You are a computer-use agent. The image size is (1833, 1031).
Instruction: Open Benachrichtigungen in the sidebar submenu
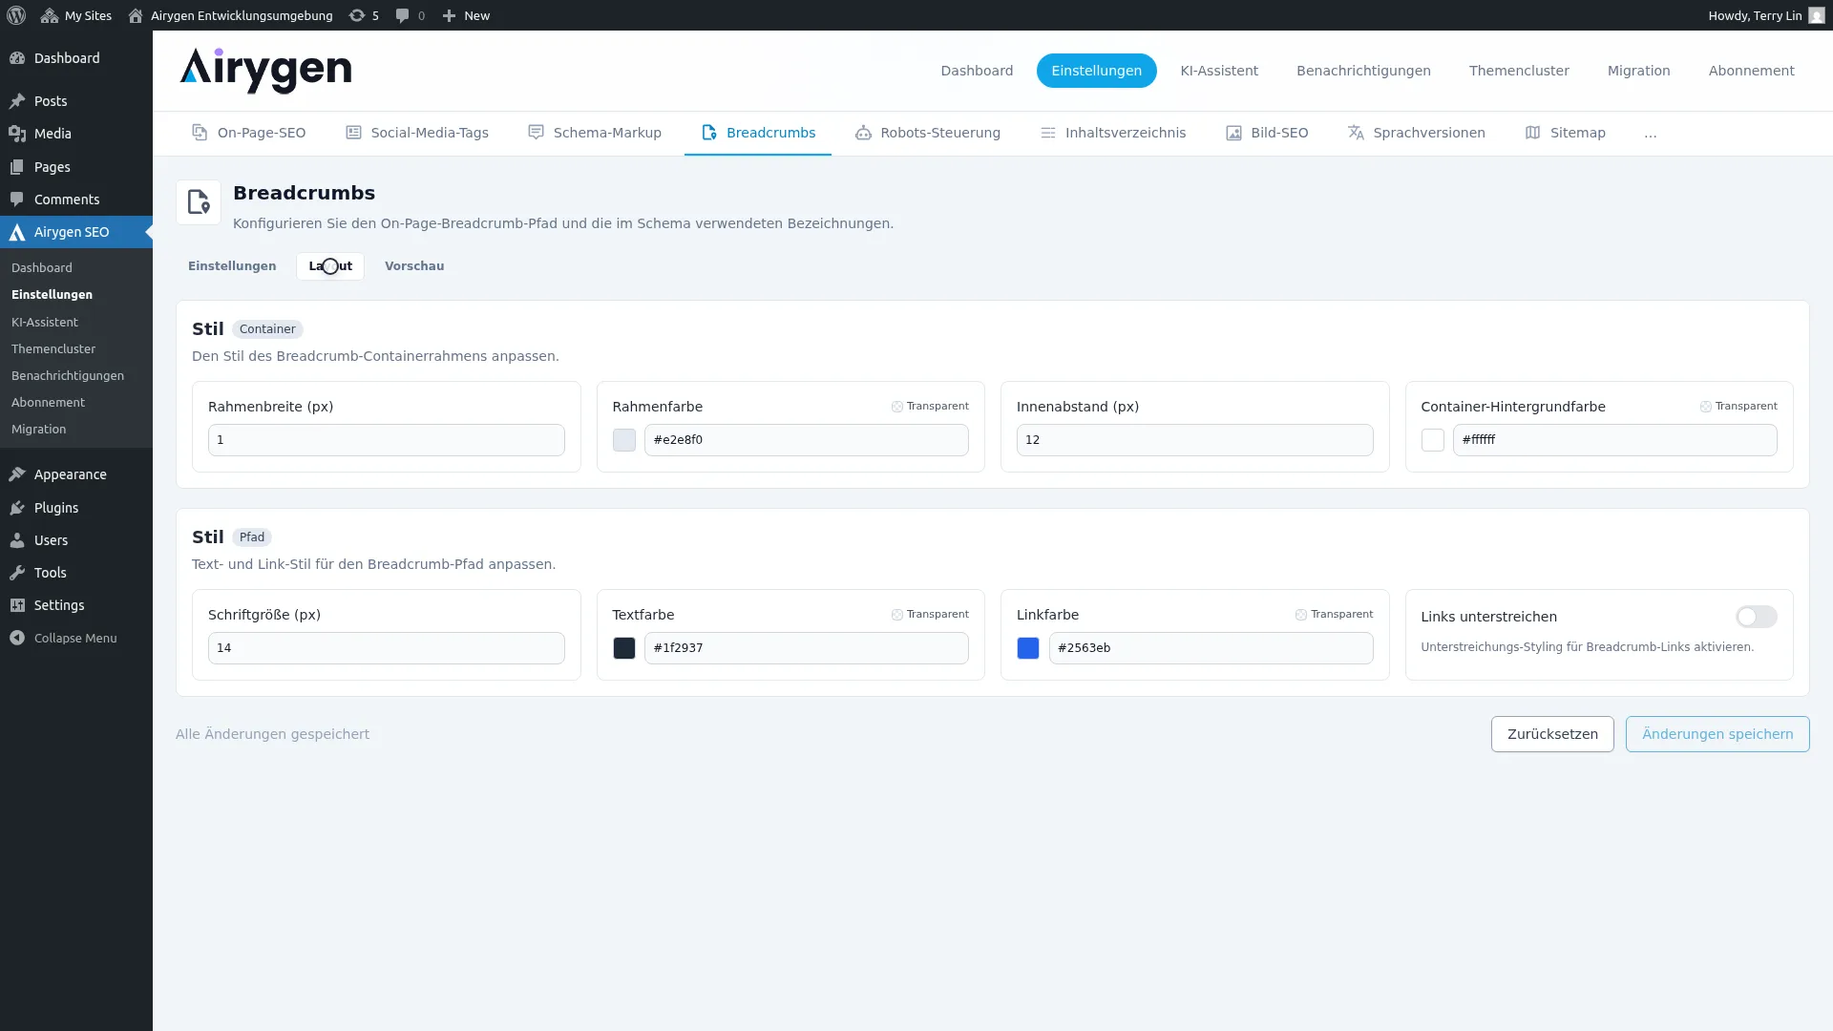68,375
